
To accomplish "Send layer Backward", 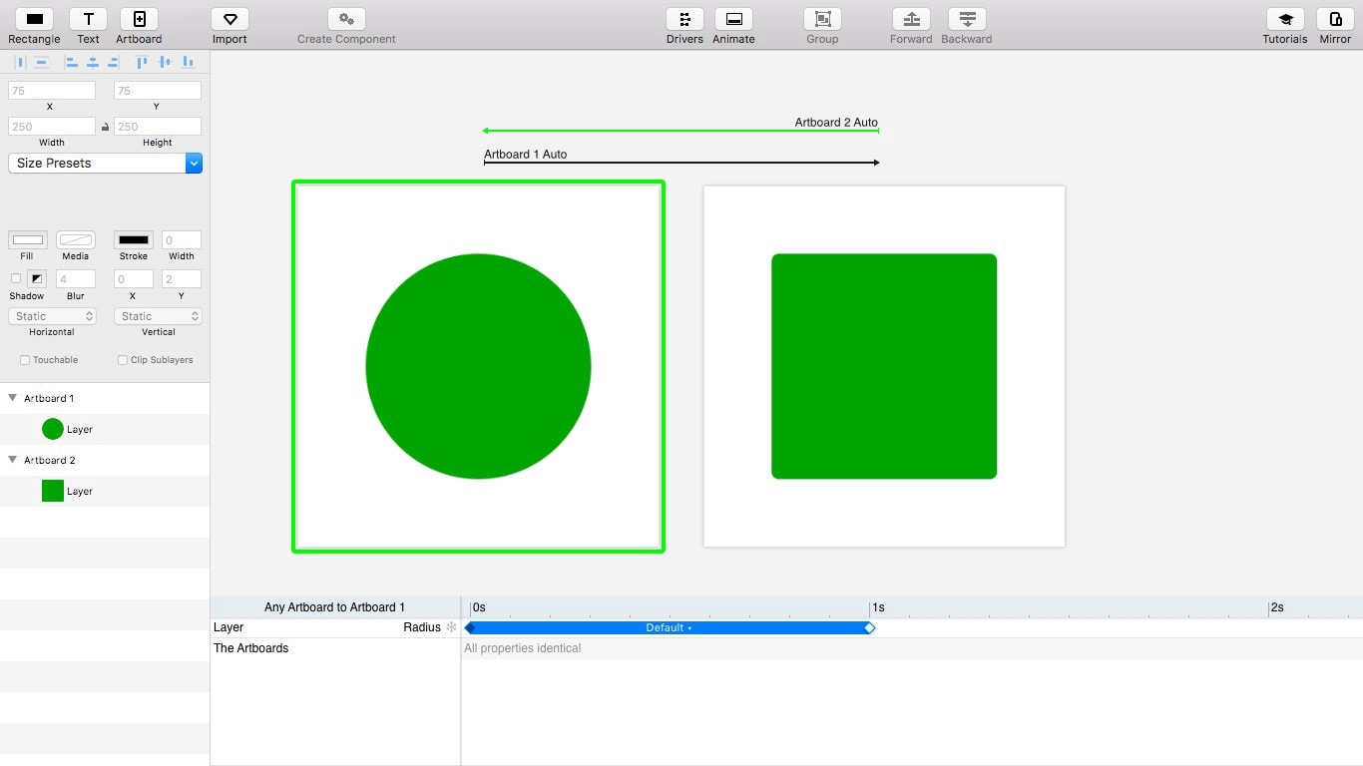I will 967,19.
